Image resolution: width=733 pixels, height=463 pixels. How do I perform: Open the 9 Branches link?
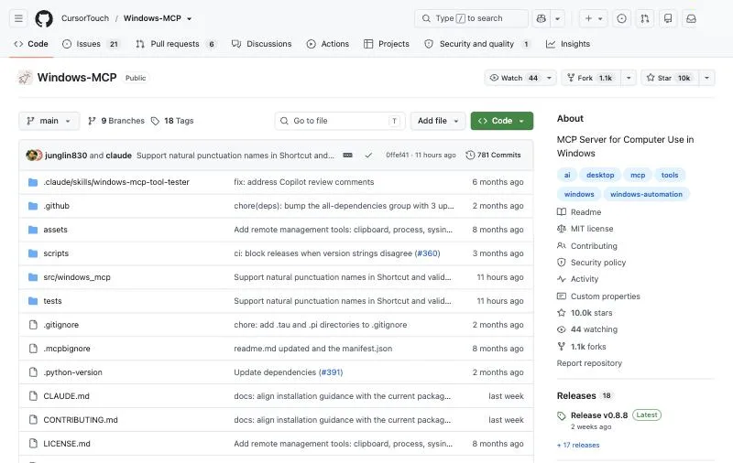coord(116,121)
